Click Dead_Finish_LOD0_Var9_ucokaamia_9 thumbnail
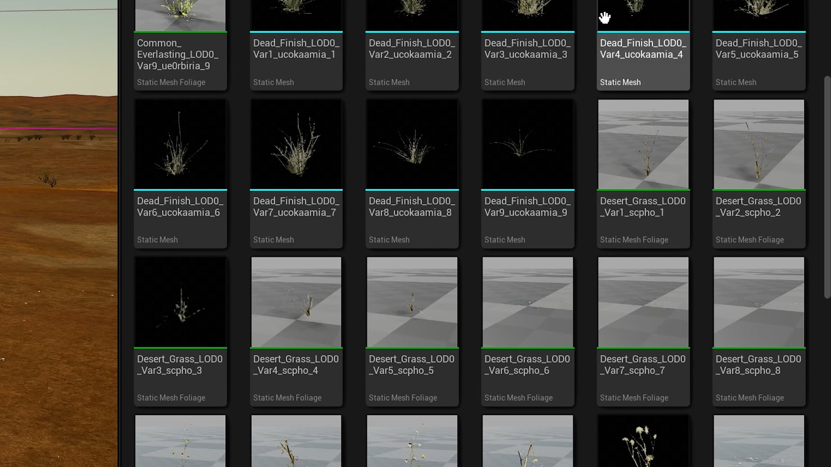 pos(527,144)
